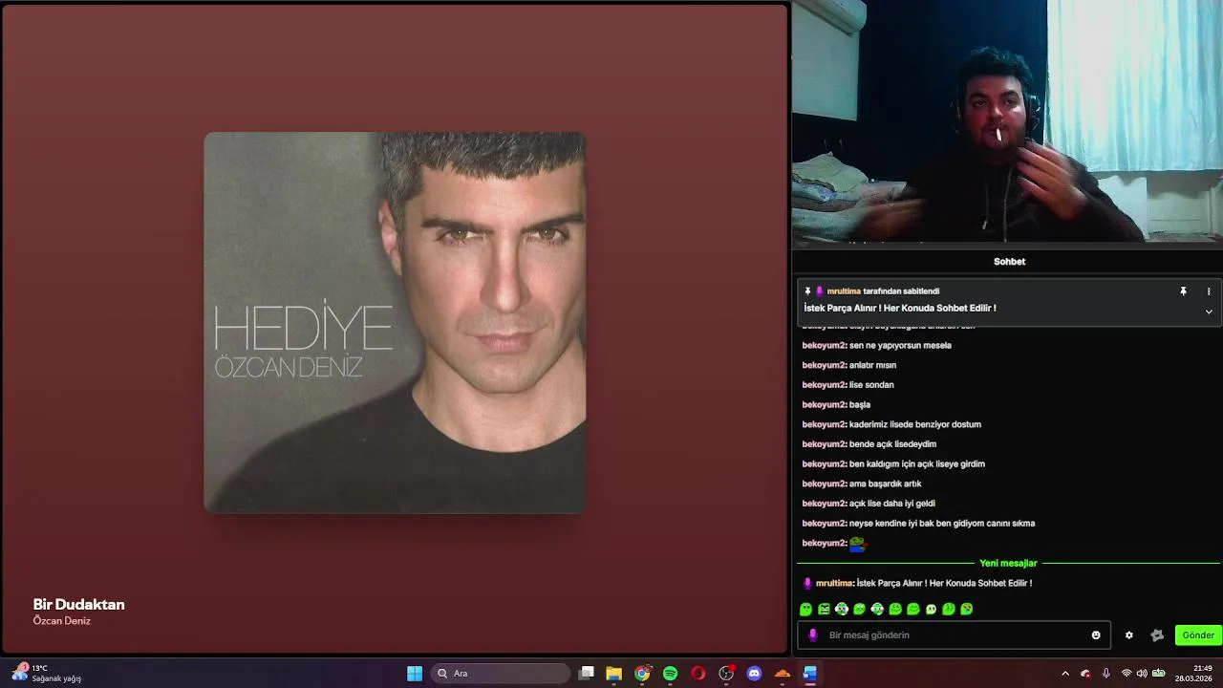Click the Gönder send button
The image size is (1223, 688).
tap(1198, 635)
